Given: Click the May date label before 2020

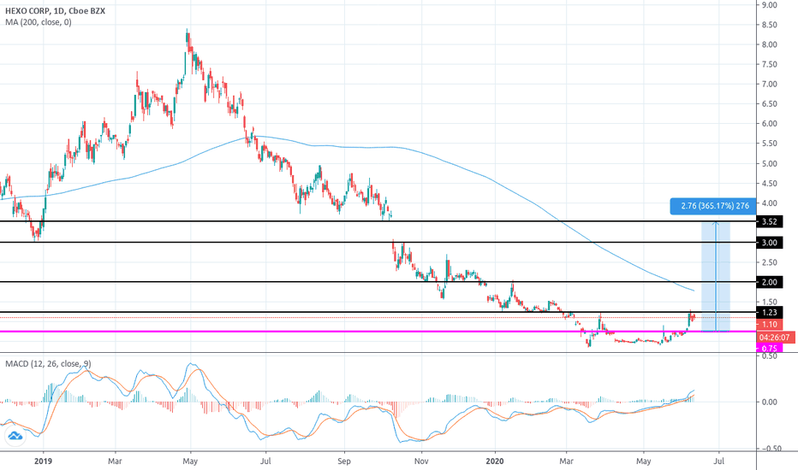Looking at the screenshot, I should (190, 461).
